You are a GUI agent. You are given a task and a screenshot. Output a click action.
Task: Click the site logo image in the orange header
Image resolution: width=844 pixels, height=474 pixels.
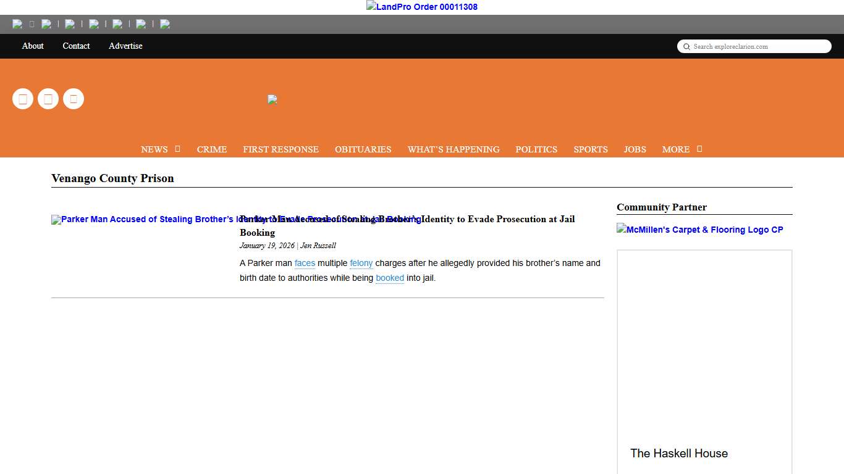click(272, 99)
